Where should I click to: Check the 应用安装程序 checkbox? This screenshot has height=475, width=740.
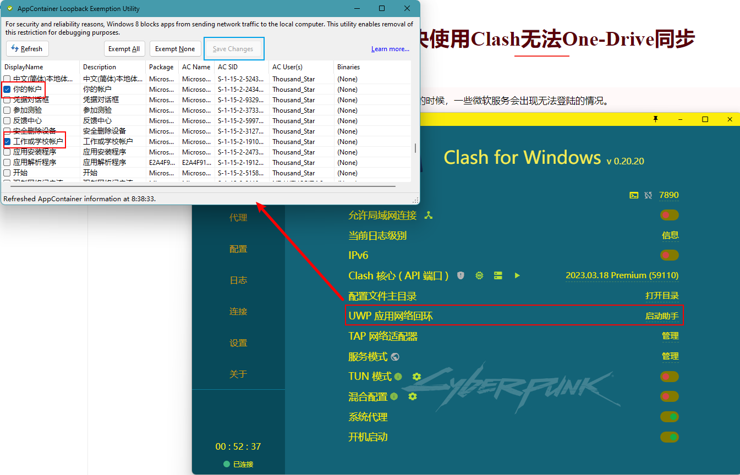click(7, 152)
